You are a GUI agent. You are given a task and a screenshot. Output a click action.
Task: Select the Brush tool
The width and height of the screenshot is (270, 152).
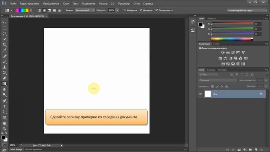[x=4, y=62]
